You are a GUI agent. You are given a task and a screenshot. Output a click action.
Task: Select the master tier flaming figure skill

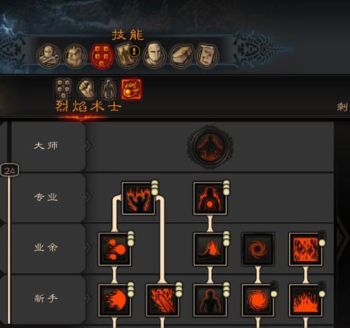click(210, 147)
